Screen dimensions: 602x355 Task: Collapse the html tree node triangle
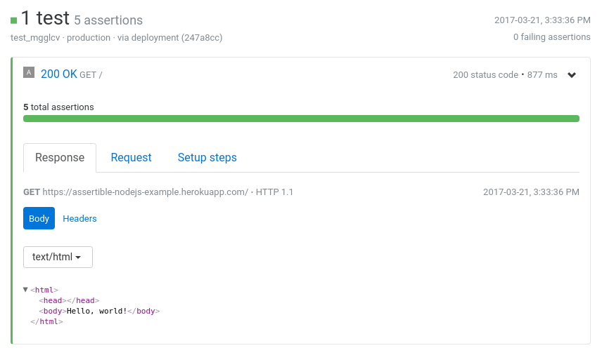coord(25,290)
